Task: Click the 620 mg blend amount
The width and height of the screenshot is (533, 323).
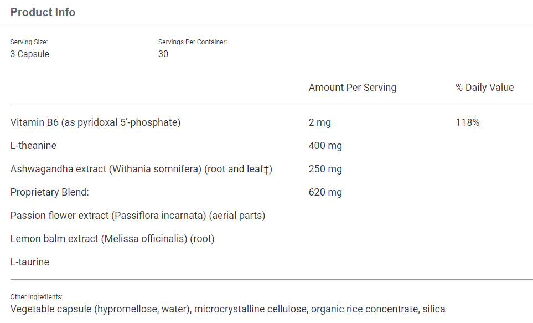Action: point(325,192)
